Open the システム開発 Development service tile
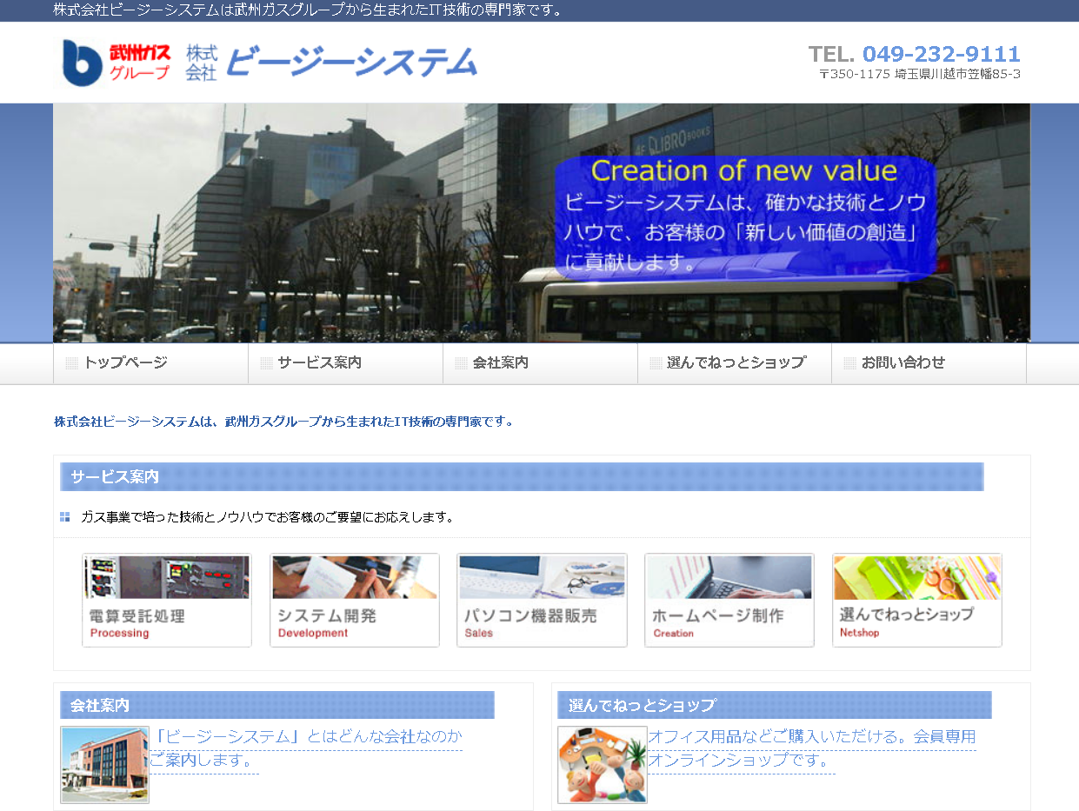1079x811 pixels. tap(354, 601)
